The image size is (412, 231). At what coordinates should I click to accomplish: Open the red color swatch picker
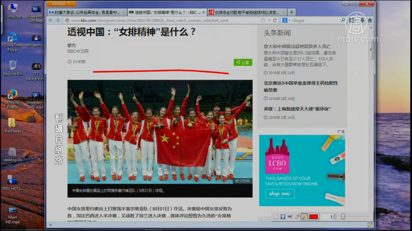(x=314, y=217)
